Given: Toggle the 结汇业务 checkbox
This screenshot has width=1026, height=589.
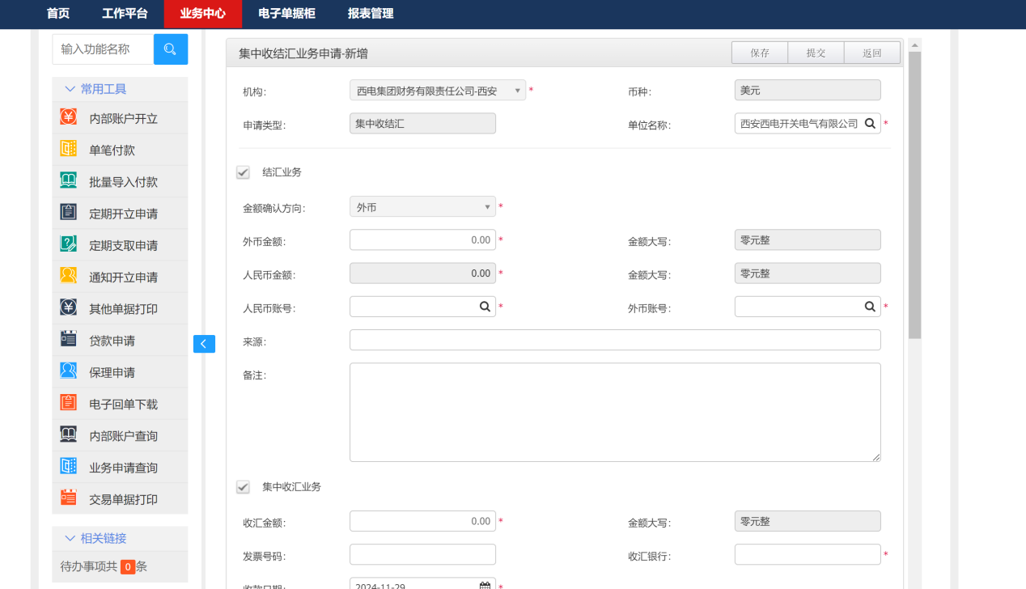Looking at the screenshot, I should tap(243, 172).
